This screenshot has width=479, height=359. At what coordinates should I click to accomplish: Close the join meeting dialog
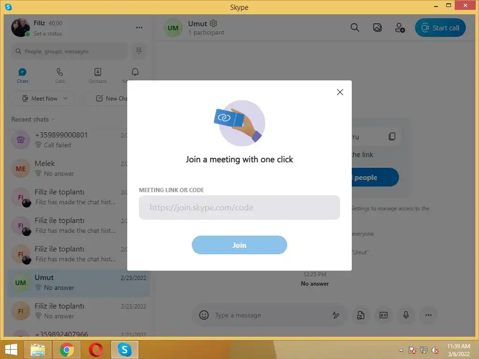click(340, 92)
